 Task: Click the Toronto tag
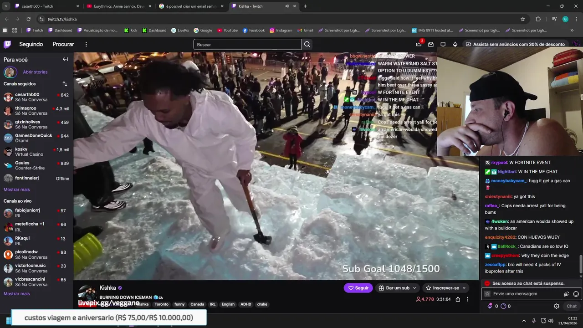pos(161,304)
